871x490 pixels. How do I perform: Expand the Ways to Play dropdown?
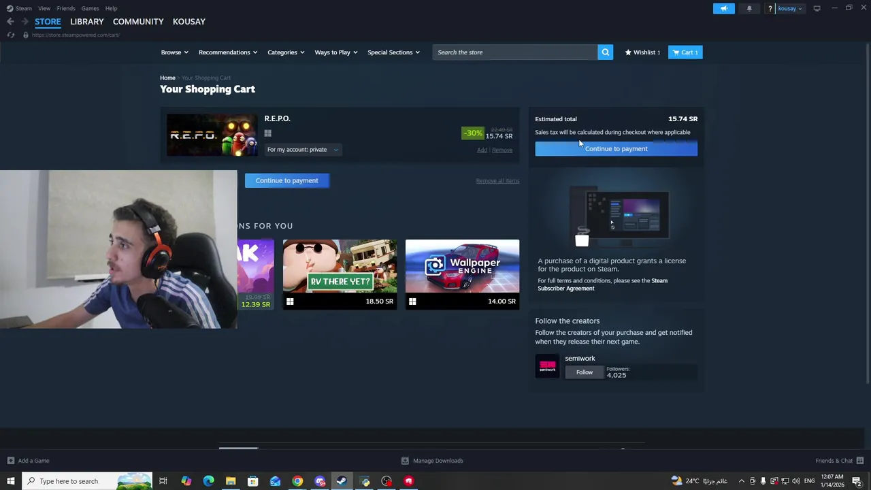(x=336, y=52)
